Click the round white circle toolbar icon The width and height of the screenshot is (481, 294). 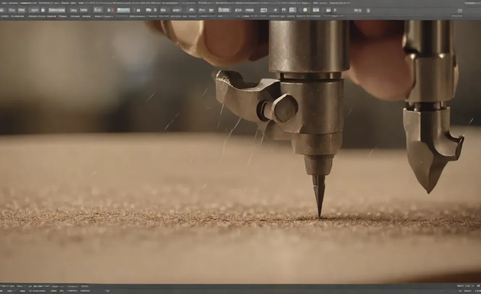[x=305, y=10]
